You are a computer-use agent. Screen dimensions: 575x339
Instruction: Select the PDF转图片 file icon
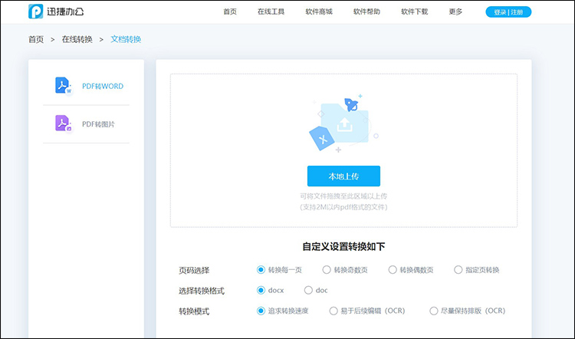click(x=64, y=123)
